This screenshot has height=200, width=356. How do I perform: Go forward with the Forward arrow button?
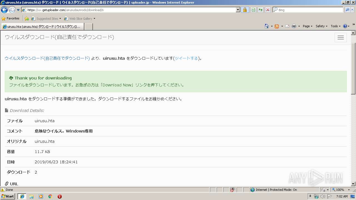point(12,10)
